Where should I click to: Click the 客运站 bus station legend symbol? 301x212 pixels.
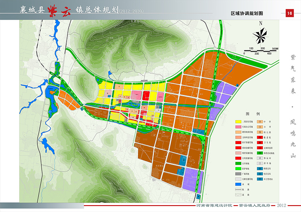tap(260, 158)
